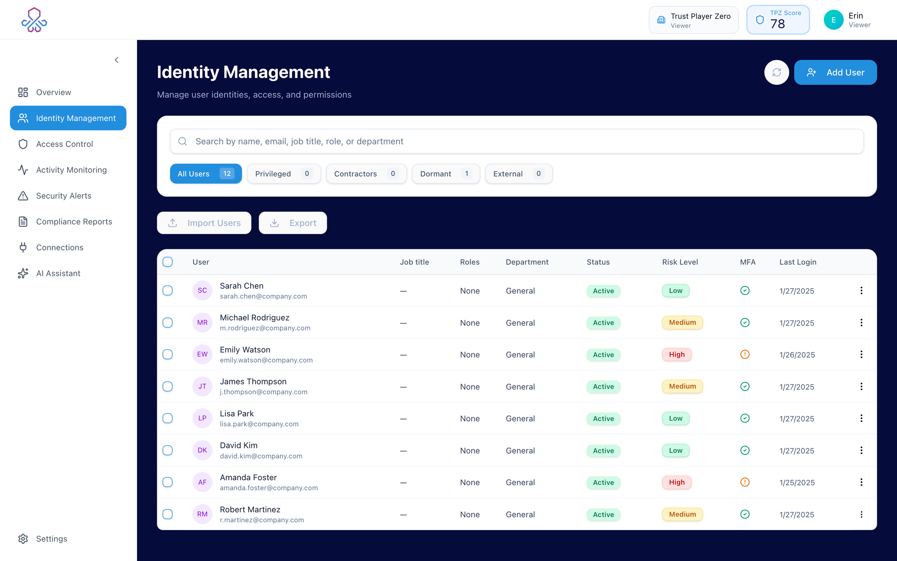
Task: Click the Identity Management users icon
Action: [x=23, y=118]
